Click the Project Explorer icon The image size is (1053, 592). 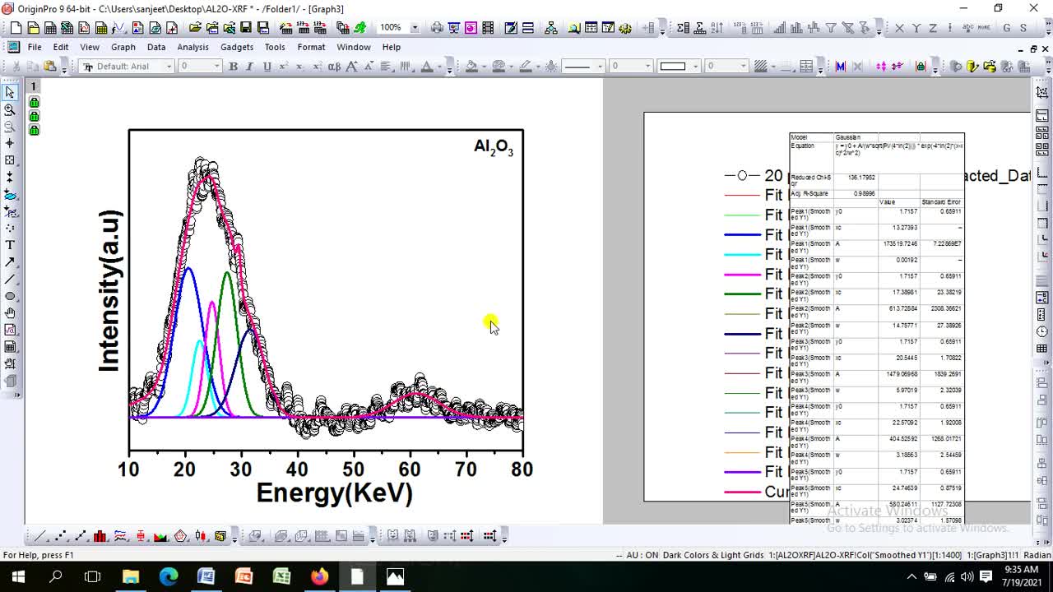pyautogui.click(x=551, y=27)
